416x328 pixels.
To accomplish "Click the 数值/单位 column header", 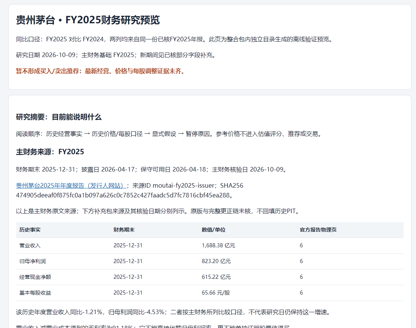I will point(214,230).
